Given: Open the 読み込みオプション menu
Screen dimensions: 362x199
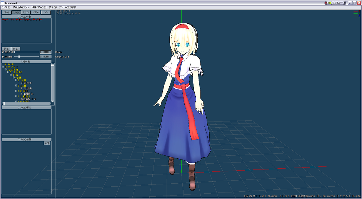Looking at the screenshot, I should (x=21, y=7).
